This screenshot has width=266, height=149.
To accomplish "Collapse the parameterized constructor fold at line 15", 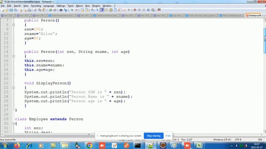I will (14, 56).
